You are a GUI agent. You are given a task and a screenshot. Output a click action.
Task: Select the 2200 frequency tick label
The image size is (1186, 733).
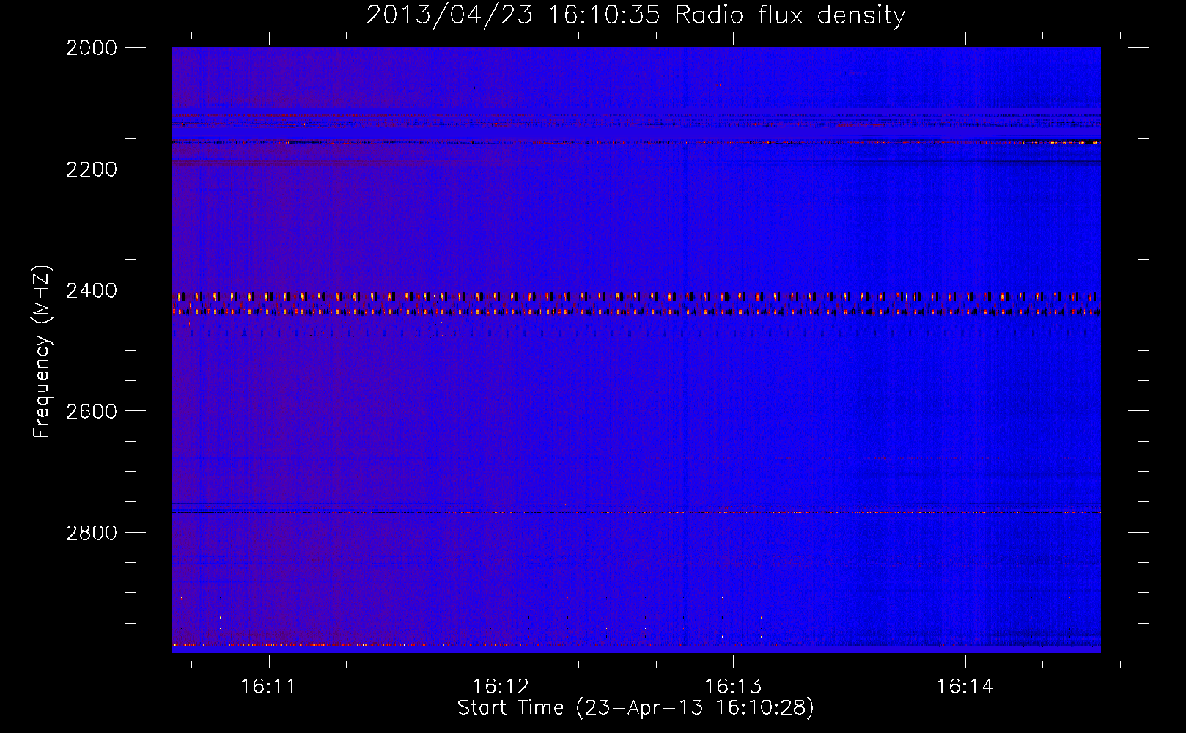[92, 169]
